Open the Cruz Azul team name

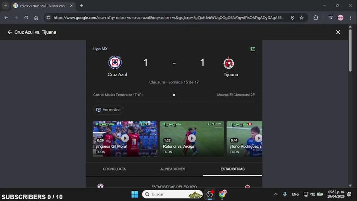click(117, 75)
